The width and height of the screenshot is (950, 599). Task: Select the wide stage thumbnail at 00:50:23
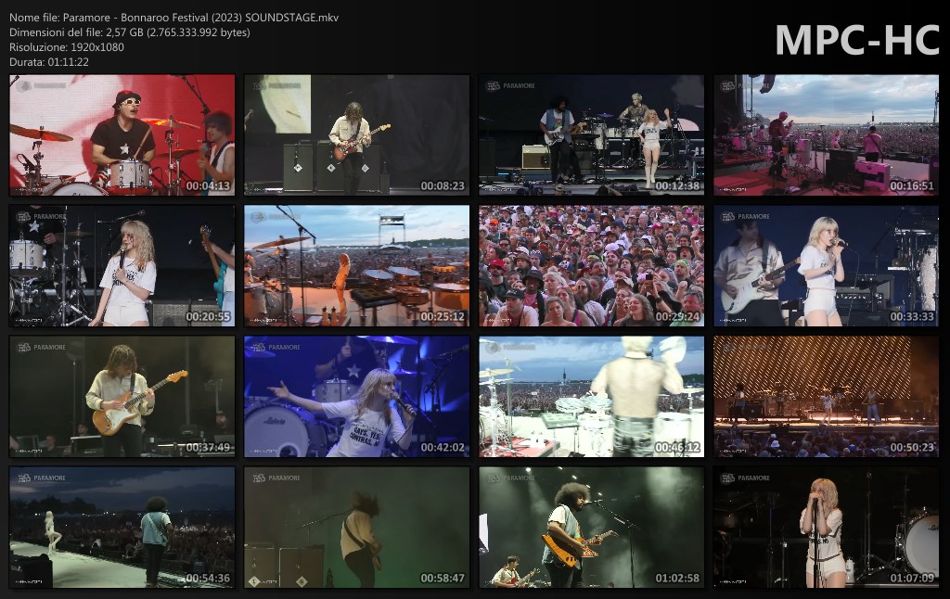pos(826,397)
